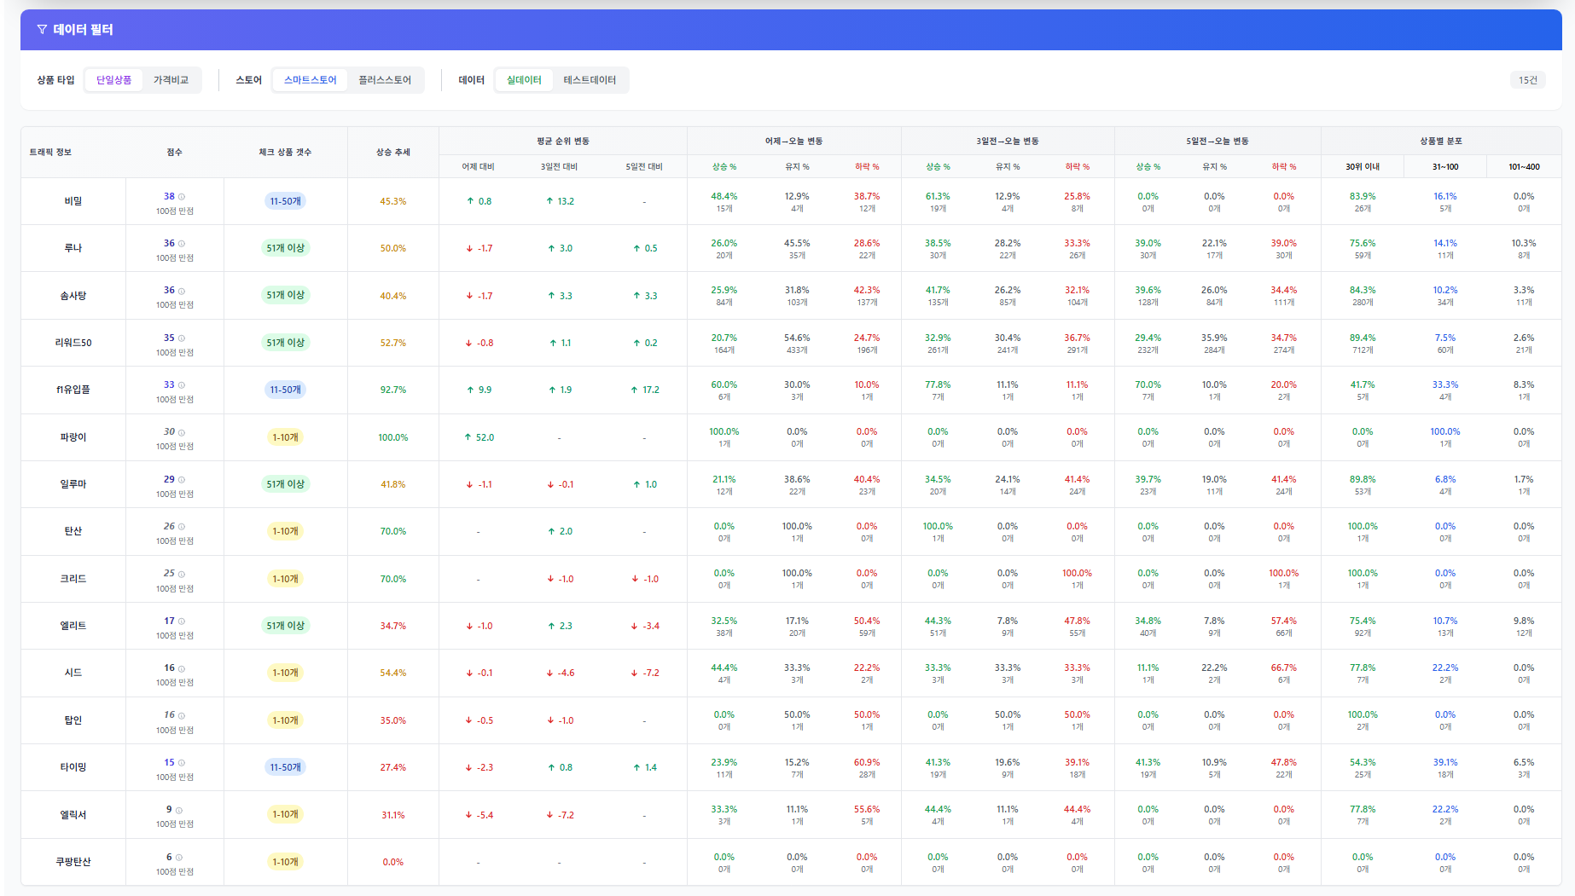Select 단일상품 product type filter
1575x896 pixels.
coord(113,80)
